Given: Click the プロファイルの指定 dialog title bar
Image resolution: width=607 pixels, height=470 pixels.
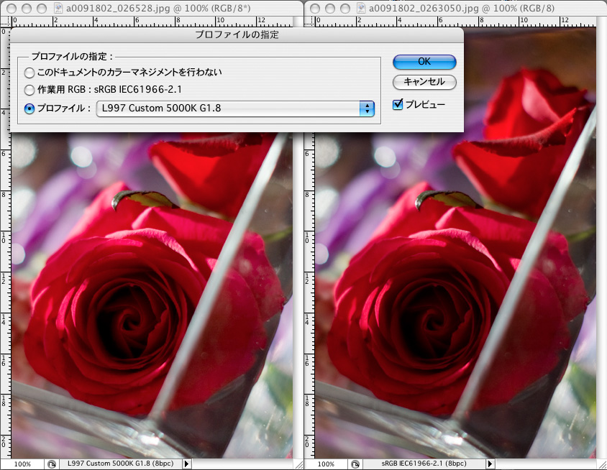Looking at the screenshot, I should [237, 34].
